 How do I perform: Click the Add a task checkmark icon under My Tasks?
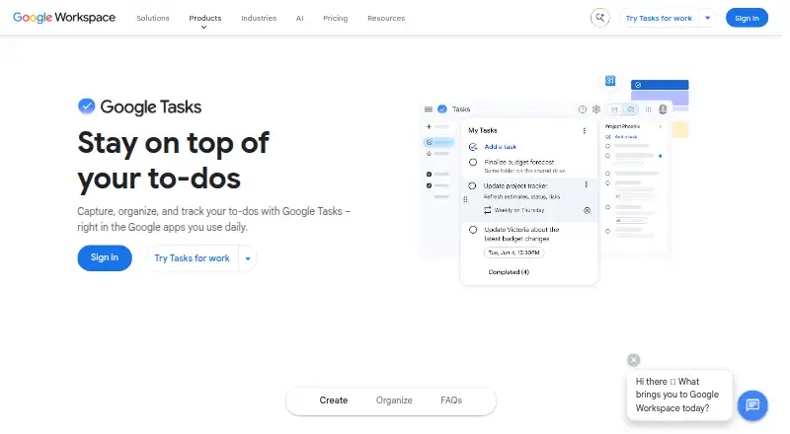[x=473, y=147]
